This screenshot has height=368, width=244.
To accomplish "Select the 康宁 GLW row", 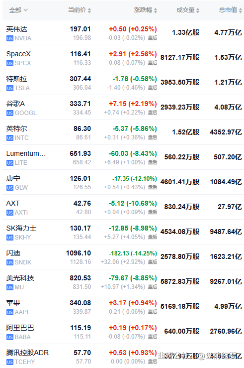I will 123,182.
